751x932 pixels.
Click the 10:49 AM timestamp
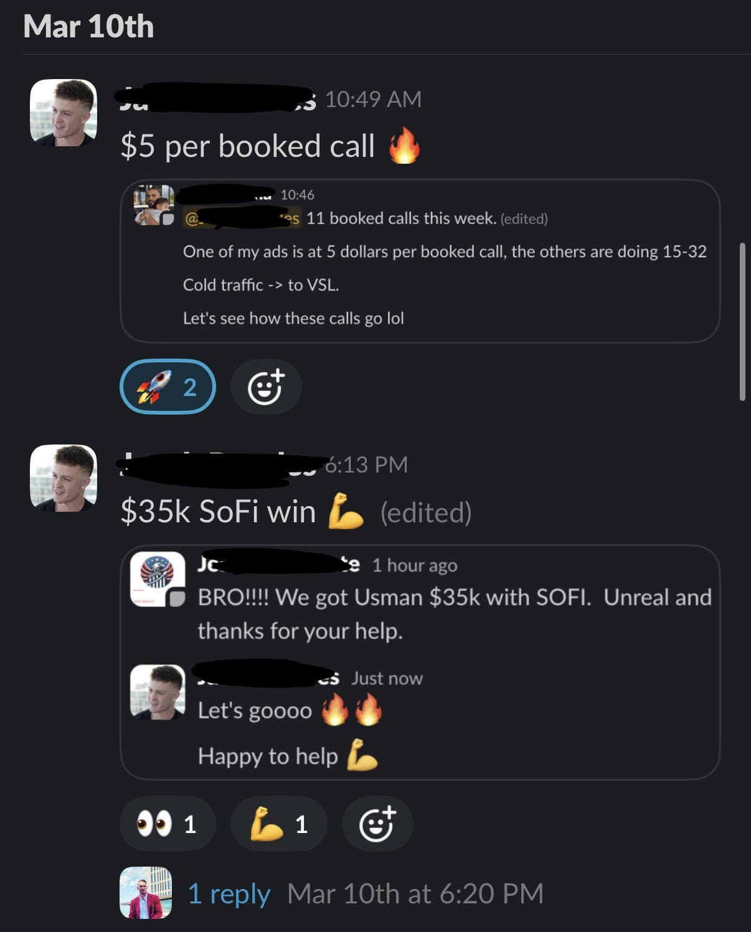point(373,99)
